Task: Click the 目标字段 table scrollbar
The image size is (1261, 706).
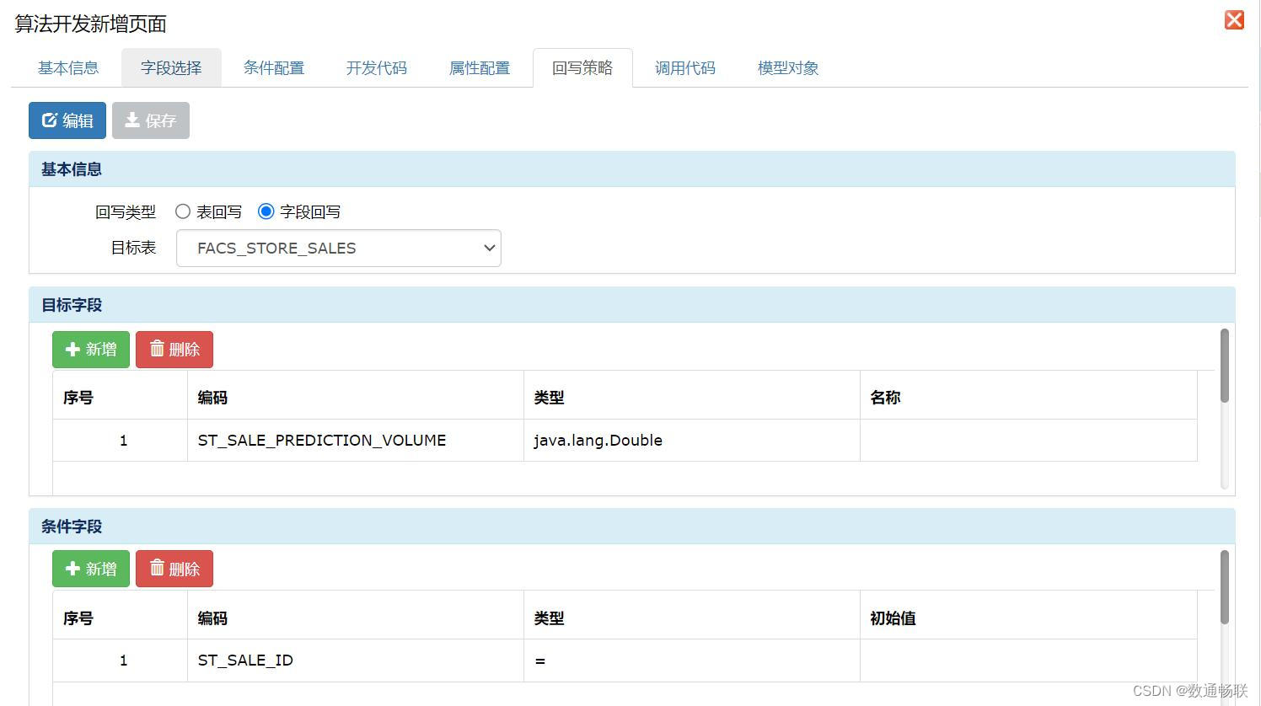Action: point(1225,366)
